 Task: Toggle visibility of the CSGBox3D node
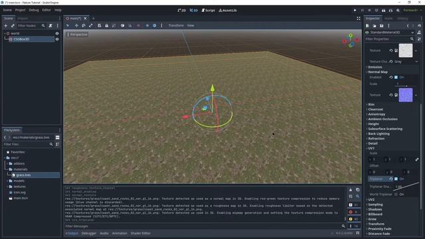[x=57, y=39]
